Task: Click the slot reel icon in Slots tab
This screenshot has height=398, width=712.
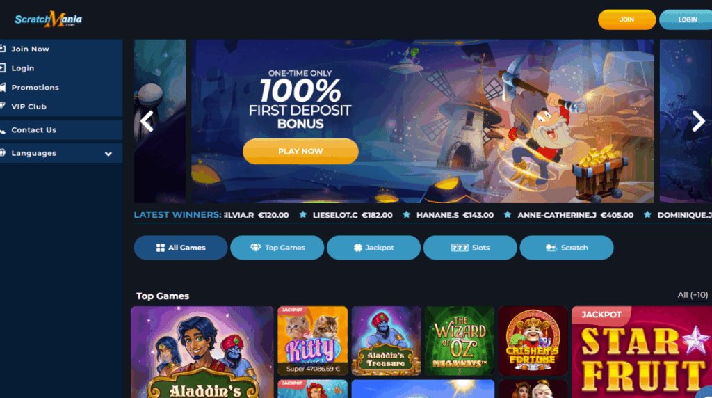Action: (460, 248)
